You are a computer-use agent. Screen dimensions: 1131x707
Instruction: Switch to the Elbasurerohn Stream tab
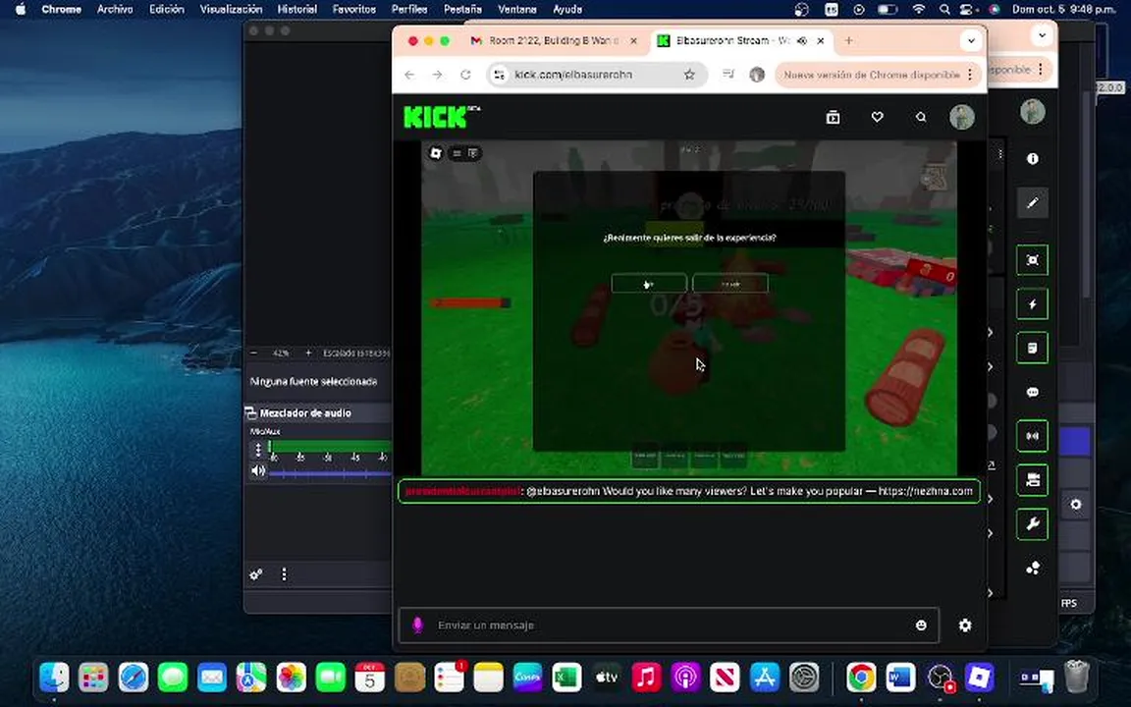pos(740,40)
